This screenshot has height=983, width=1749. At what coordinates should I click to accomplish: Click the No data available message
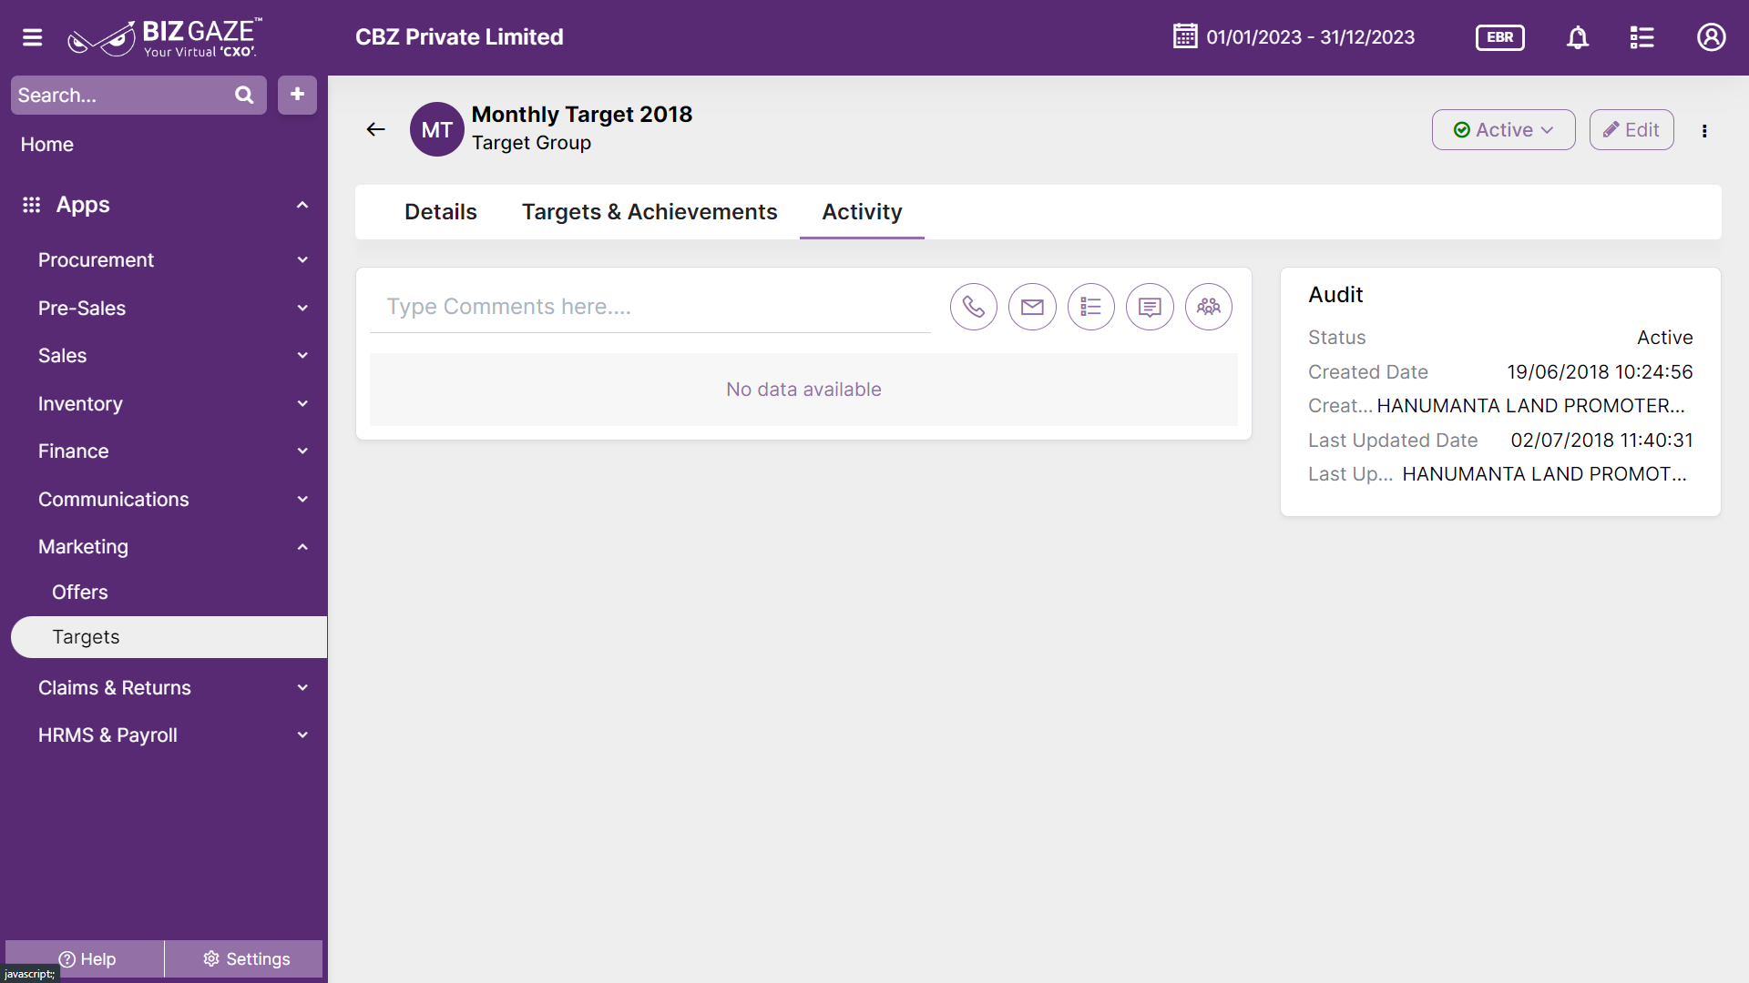[803, 390]
